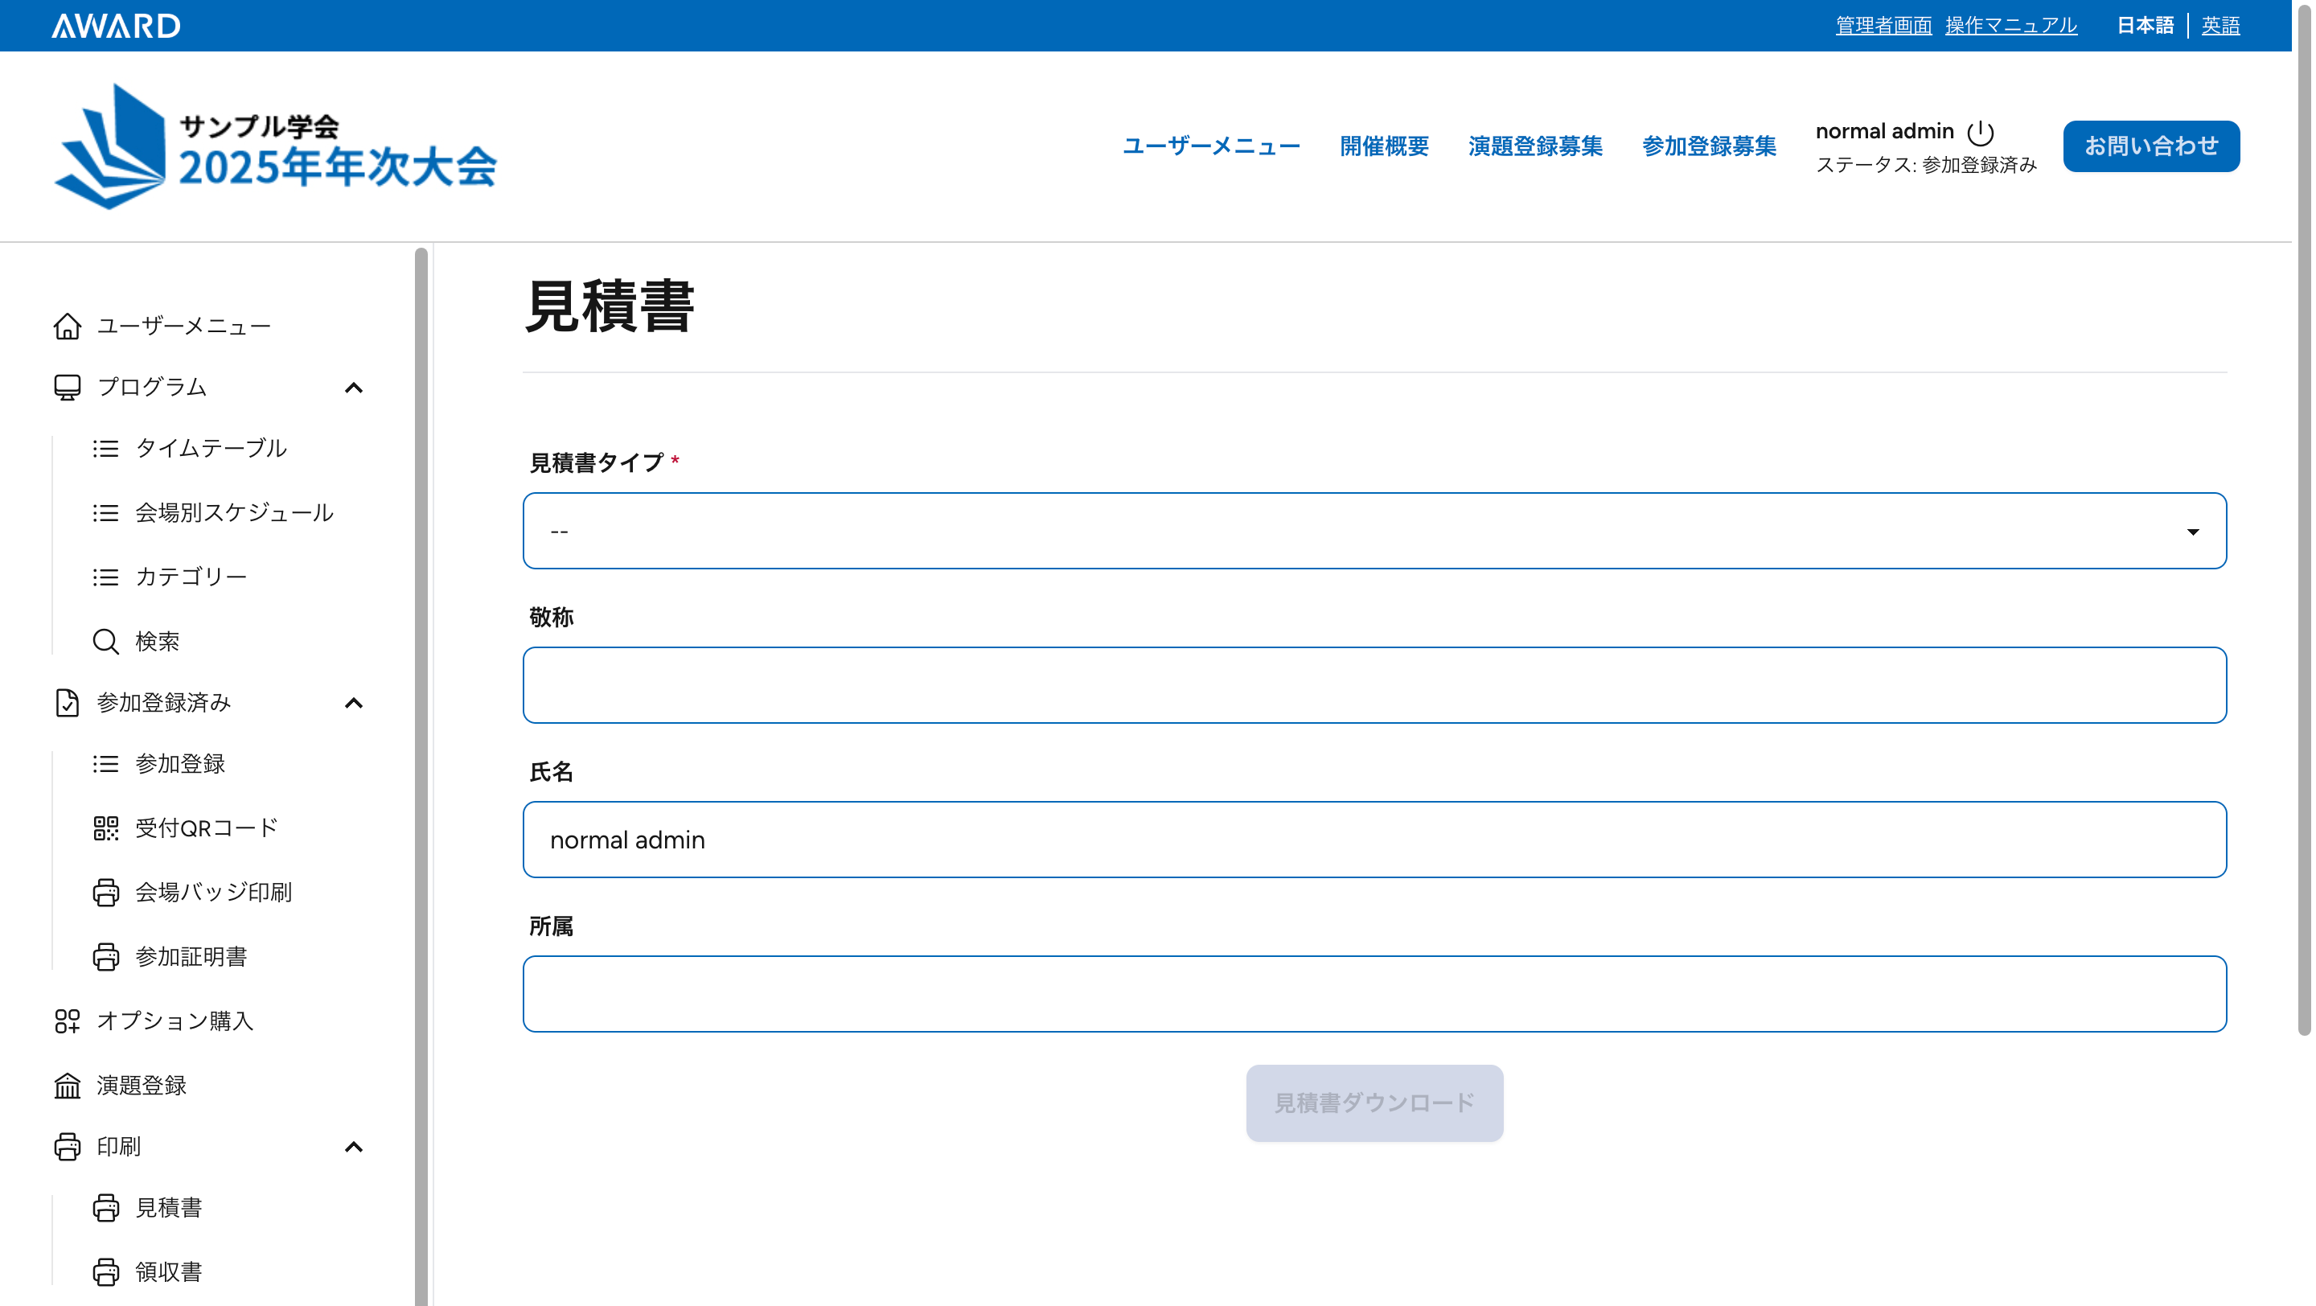Click the normal admin user name
The height and width of the screenshot is (1306, 2316).
point(1884,131)
